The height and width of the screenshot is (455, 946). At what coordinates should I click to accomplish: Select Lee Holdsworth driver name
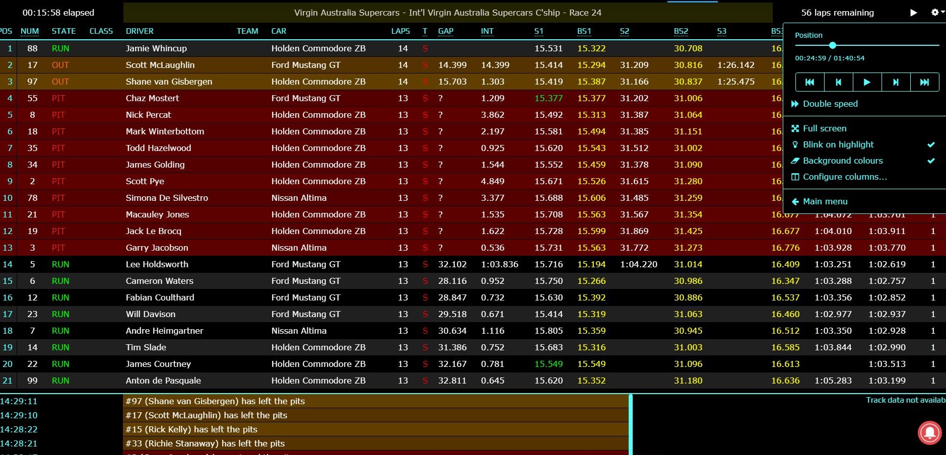coord(157,264)
